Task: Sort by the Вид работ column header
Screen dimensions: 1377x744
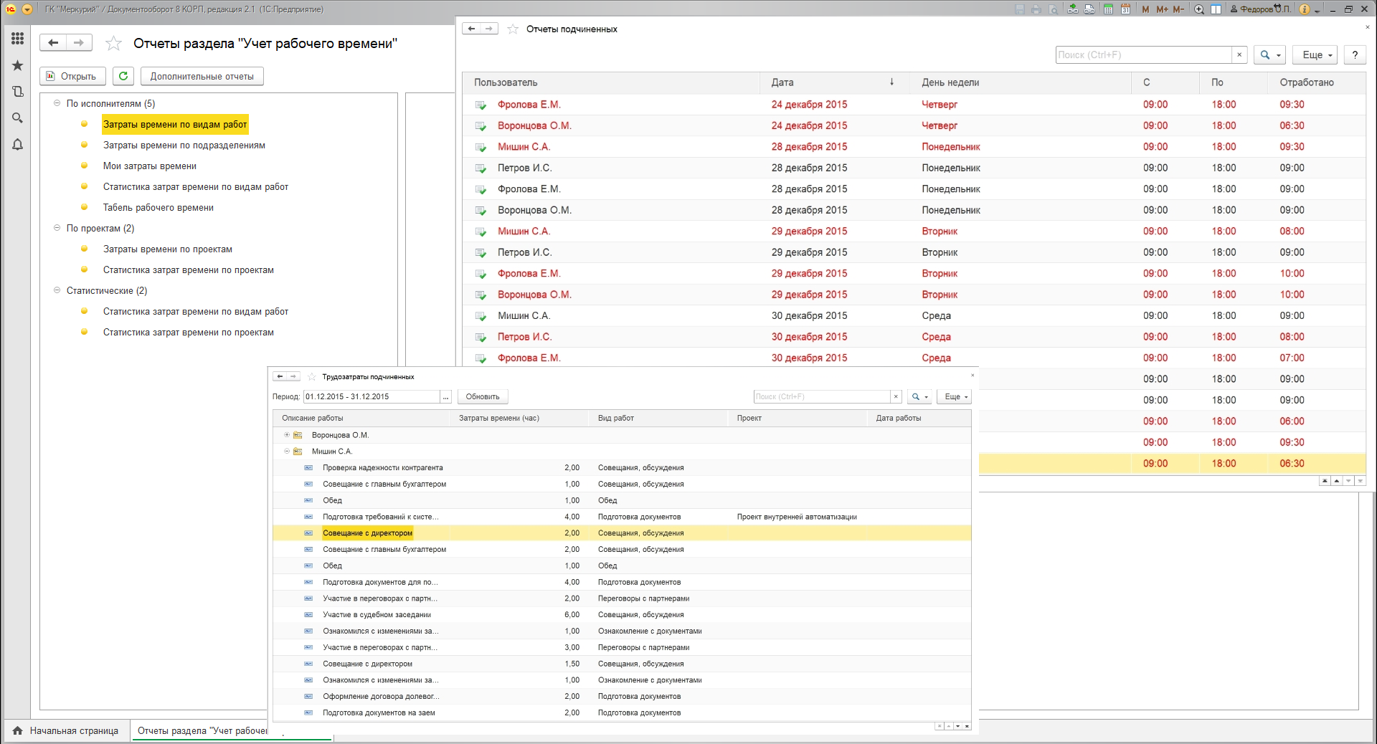Action: pos(658,418)
